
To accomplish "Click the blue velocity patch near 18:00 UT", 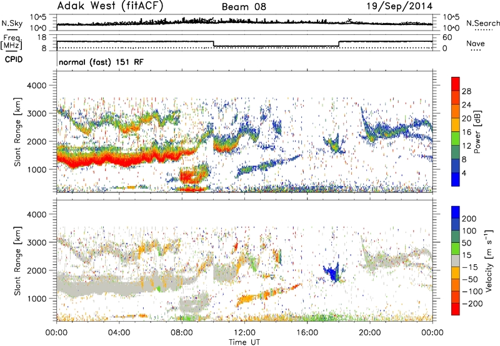I will 332,273.
